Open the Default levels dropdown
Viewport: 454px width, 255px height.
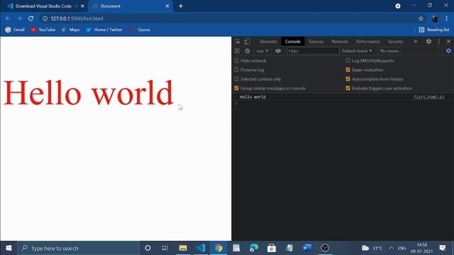[357, 51]
